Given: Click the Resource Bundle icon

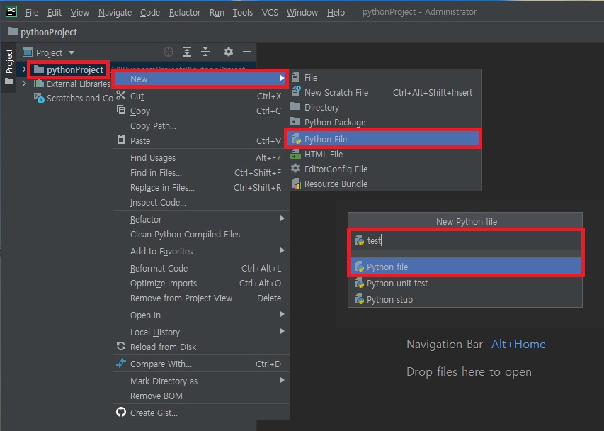Looking at the screenshot, I should point(296,184).
